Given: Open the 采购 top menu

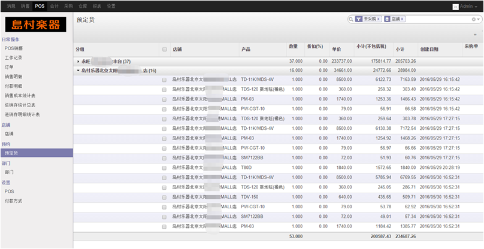Looking at the screenshot, I should coord(68,6).
